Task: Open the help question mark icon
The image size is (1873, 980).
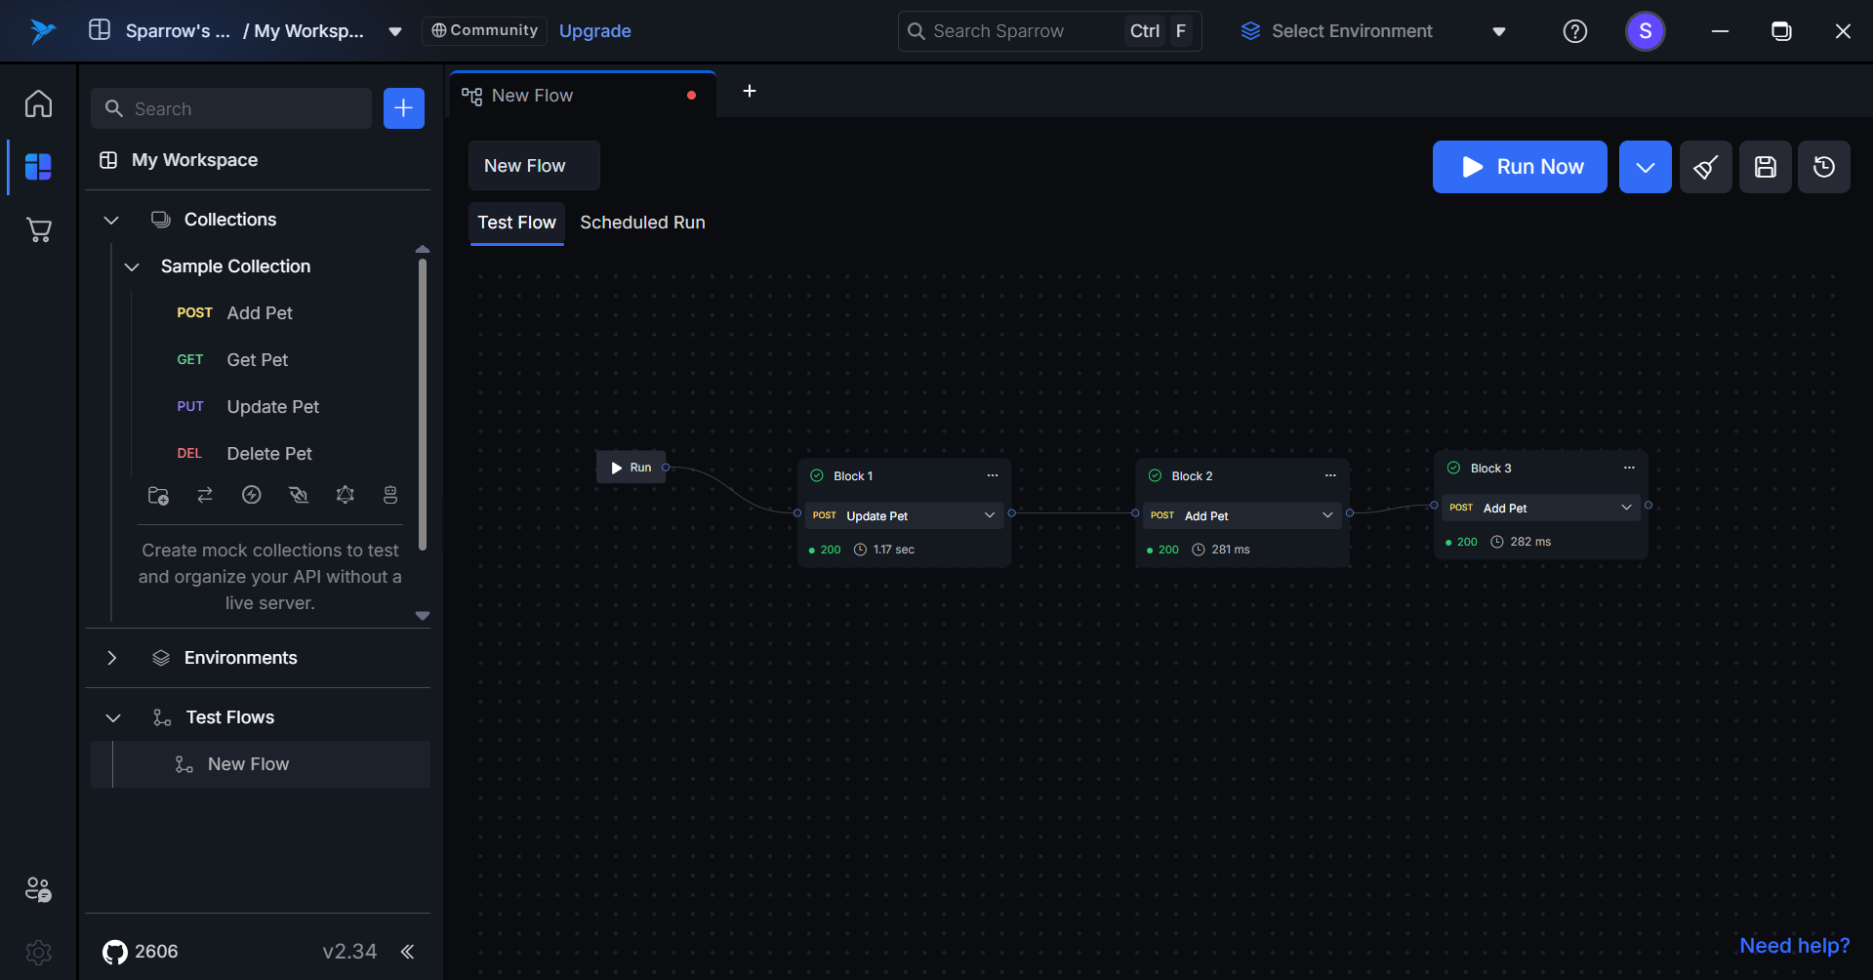Action: coord(1574,31)
